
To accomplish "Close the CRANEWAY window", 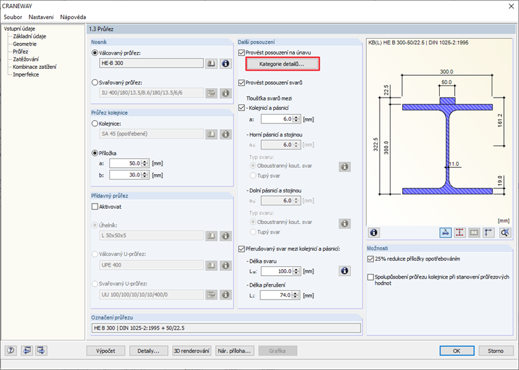I will pos(511,6).
